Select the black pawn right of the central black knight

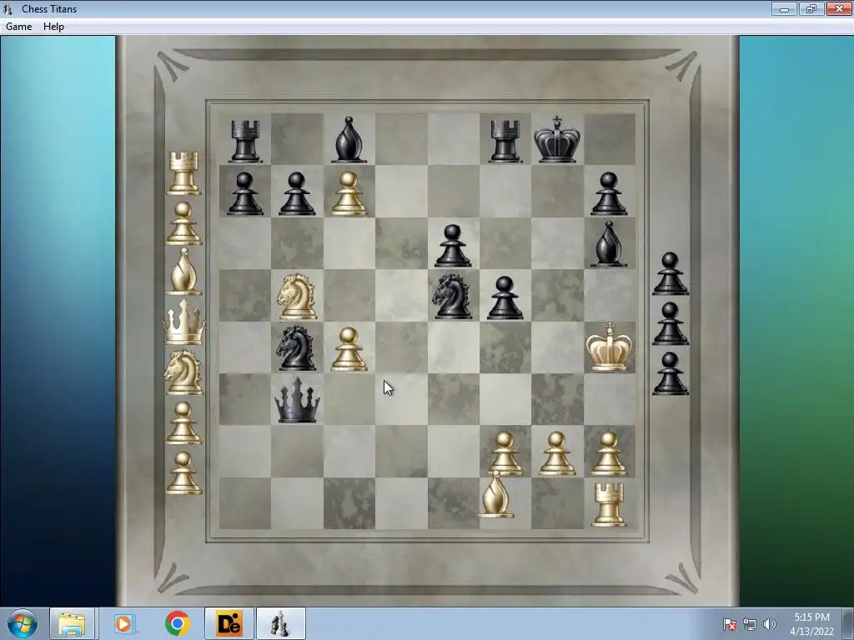505,298
